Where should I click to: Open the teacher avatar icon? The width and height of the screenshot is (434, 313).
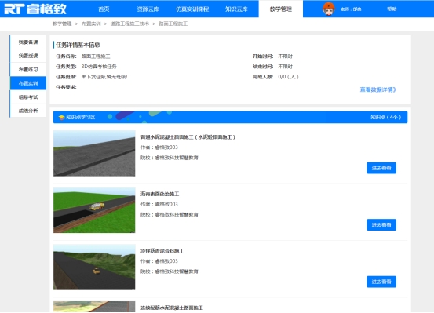pyautogui.click(x=329, y=9)
